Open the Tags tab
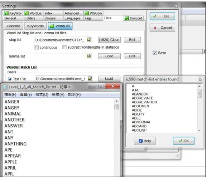Screen dimensions: 206x177 point(93,18)
